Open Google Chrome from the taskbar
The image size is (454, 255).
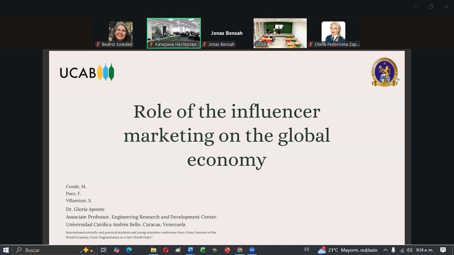point(240,250)
